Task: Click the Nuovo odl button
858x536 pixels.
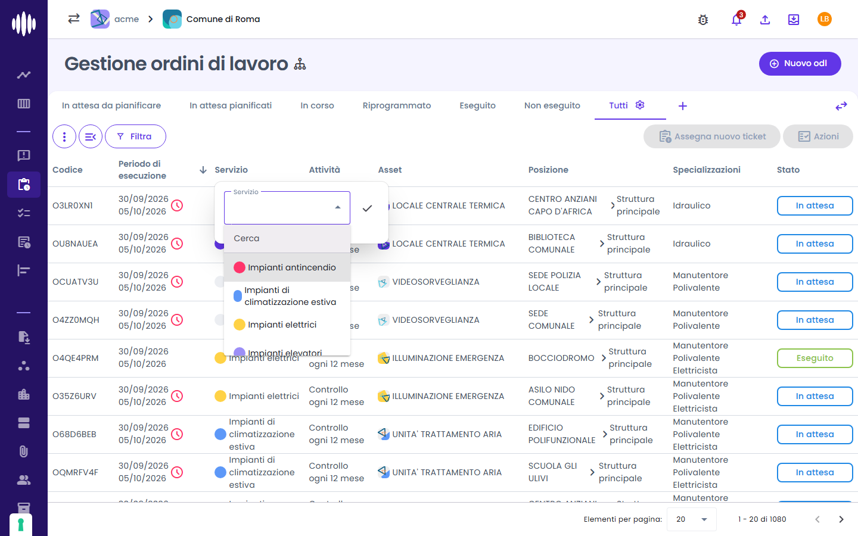Action: [800, 64]
